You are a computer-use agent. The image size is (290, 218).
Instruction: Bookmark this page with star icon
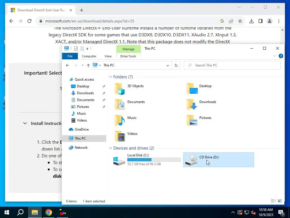(x=240, y=21)
